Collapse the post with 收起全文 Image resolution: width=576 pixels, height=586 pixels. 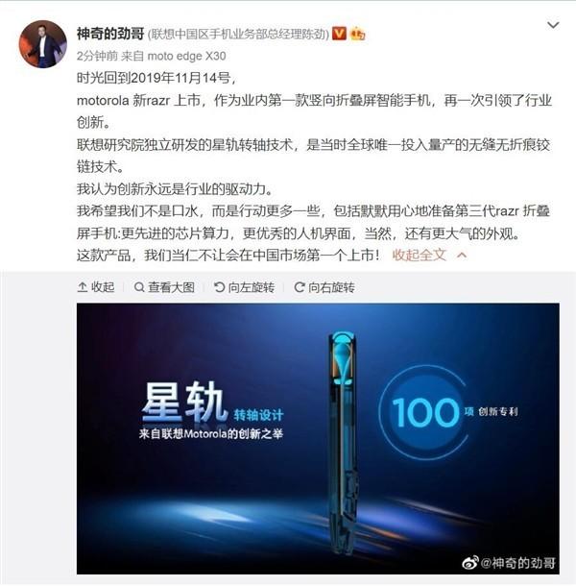420,255
